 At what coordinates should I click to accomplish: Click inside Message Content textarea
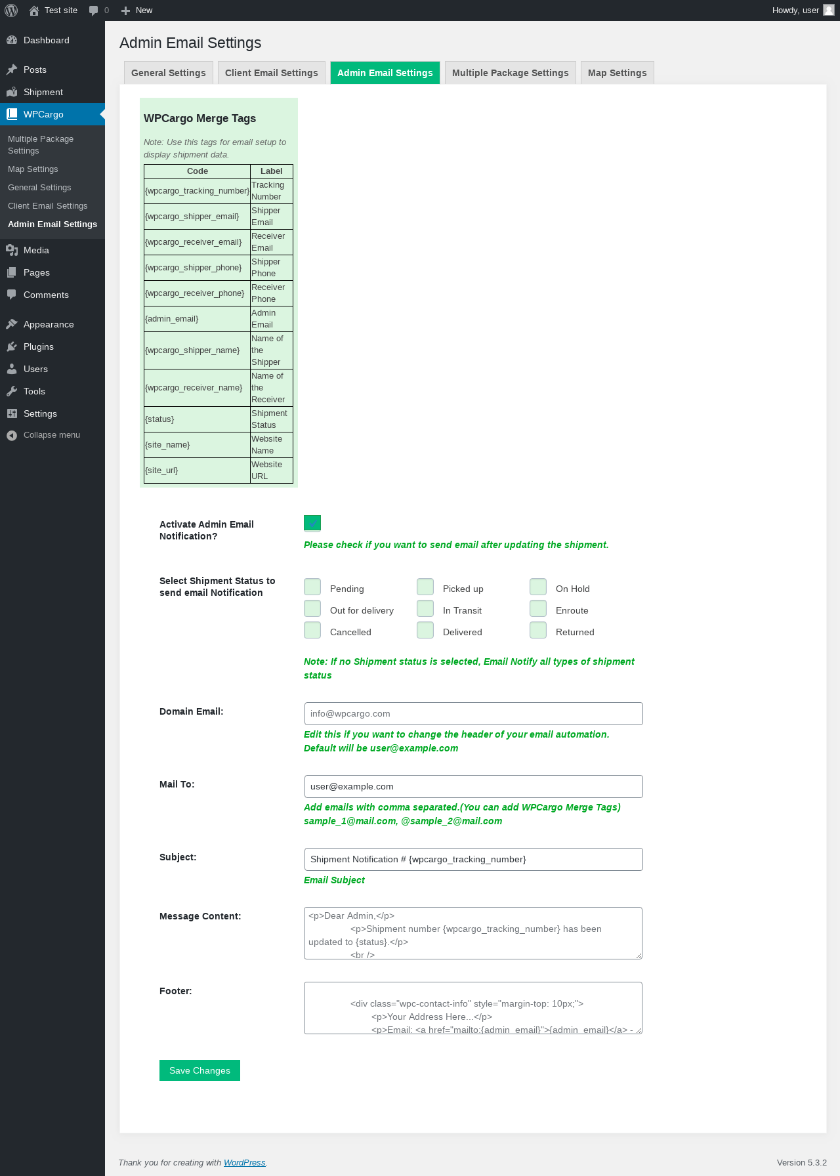tap(473, 933)
